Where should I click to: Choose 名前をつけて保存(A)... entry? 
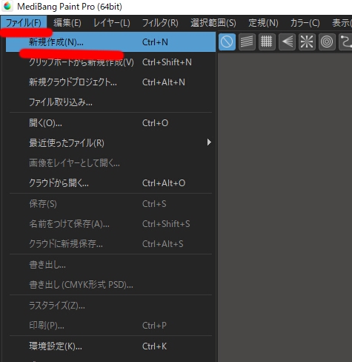coord(110,224)
